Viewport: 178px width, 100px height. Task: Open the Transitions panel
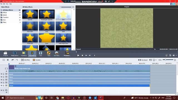point(24,54)
